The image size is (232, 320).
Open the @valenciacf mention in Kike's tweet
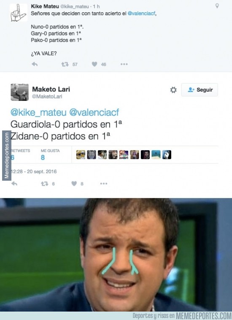point(141,14)
